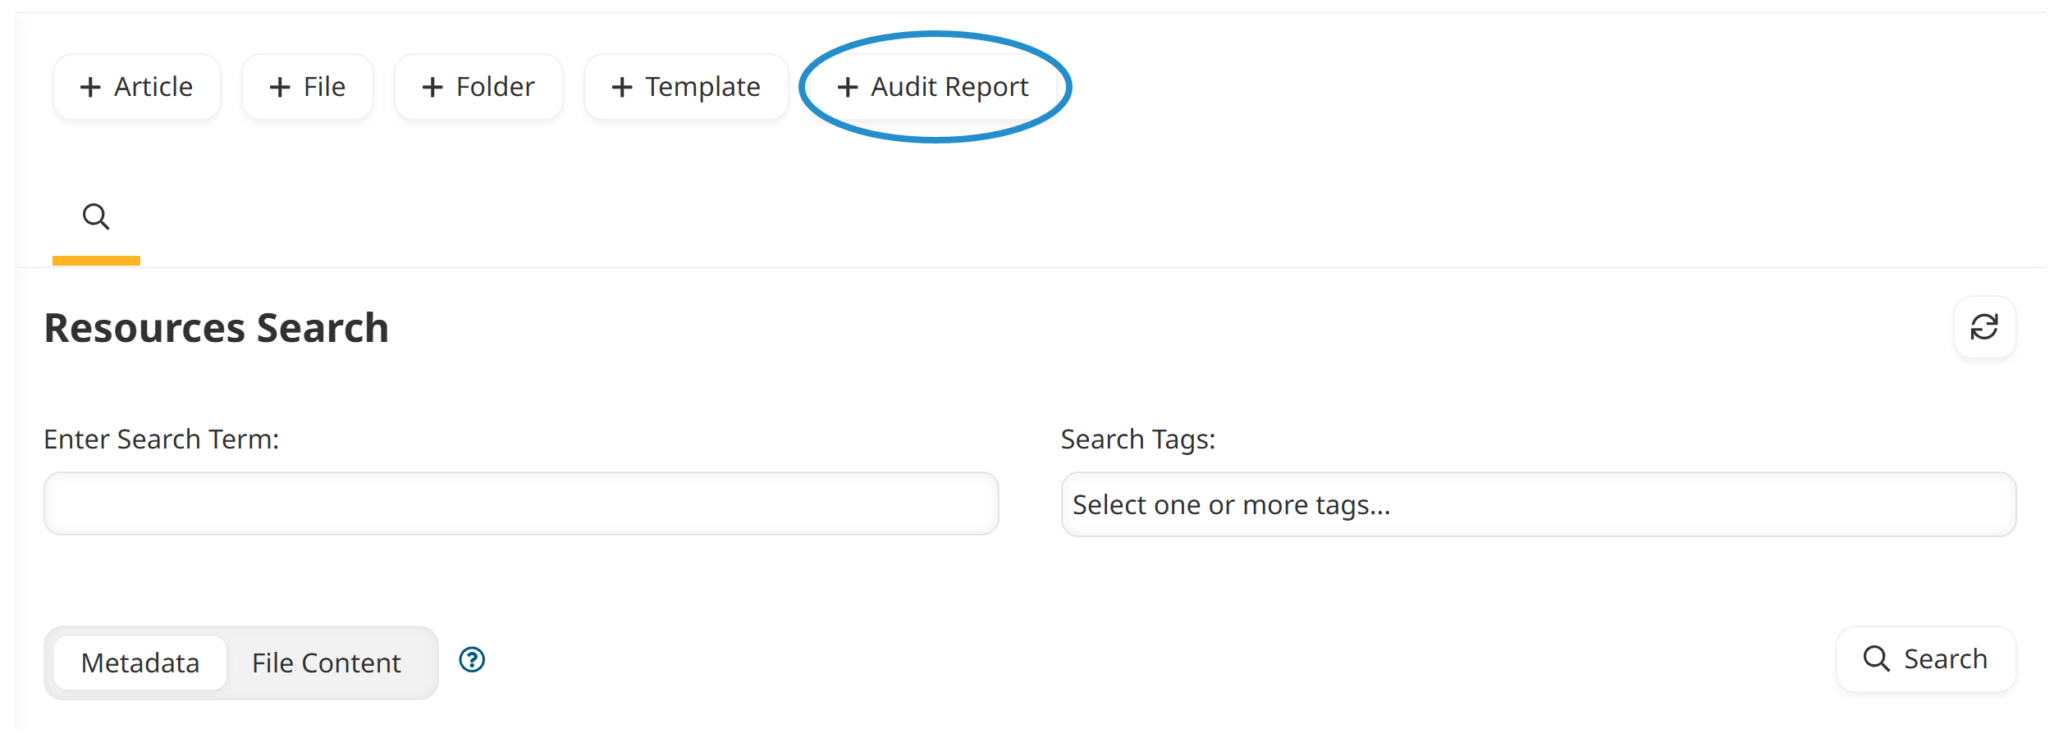Select the magnifier search tab
2054x747 pixels.
pyautogui.click(x=96, y=217)
